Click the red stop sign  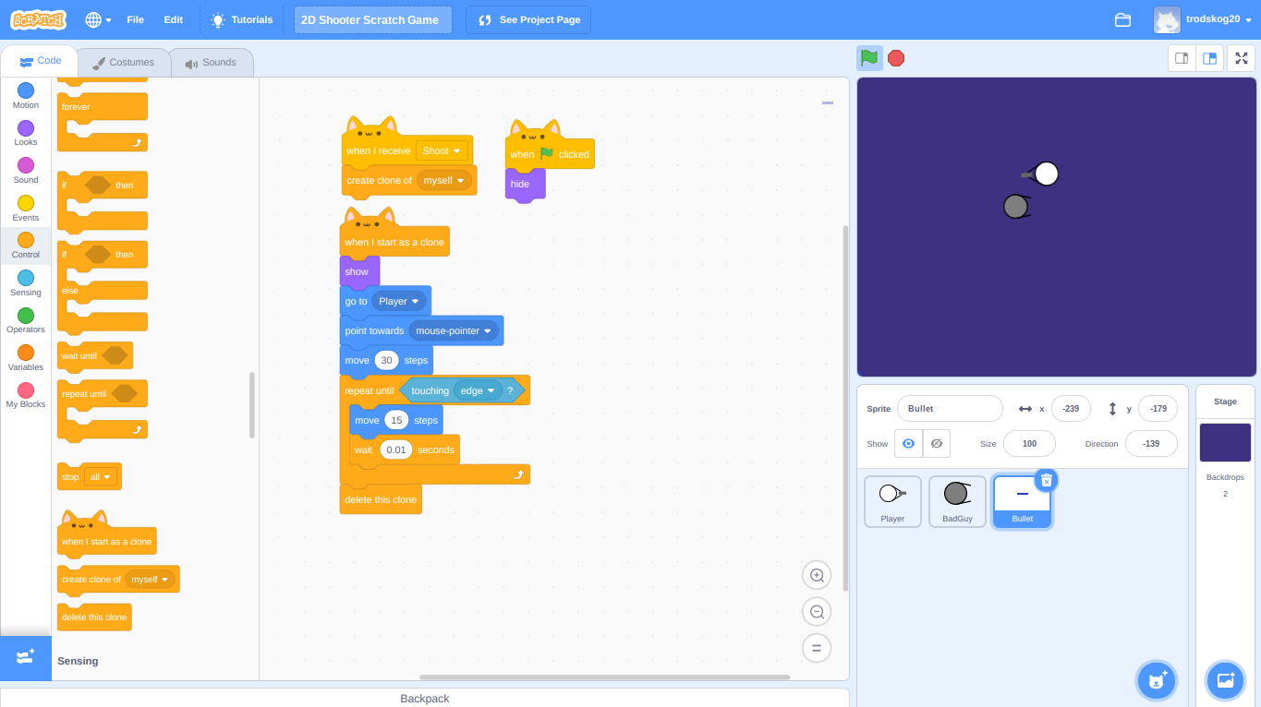895,57
